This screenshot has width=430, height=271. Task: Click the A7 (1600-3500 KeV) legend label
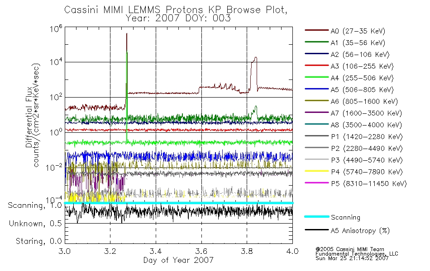tap(366, 113)
